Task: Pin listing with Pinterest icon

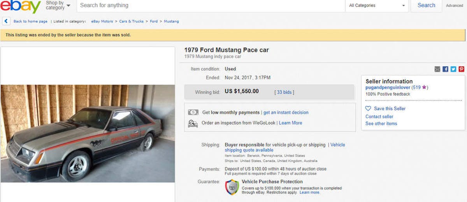Action: click(461, 69)
